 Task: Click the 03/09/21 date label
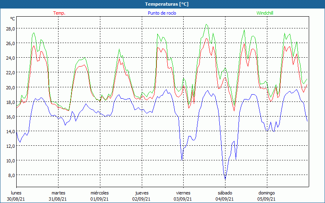click(182, 199)
